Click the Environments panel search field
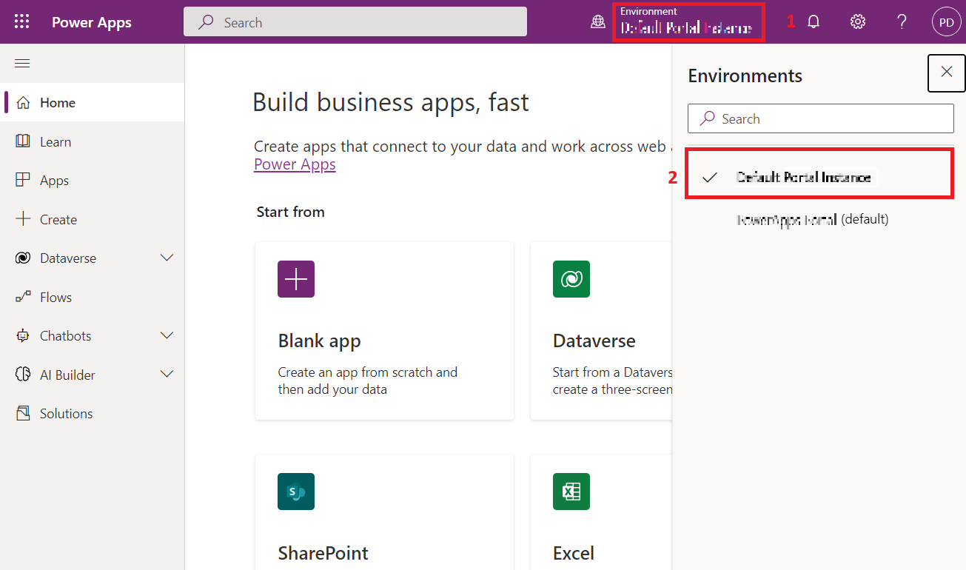Screen dimensions: 966x570 click(x=821, y=118)
